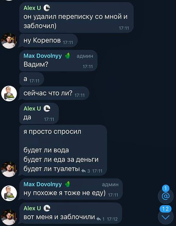Open profile avatar beside ну Корепов message

coord(9,41)
